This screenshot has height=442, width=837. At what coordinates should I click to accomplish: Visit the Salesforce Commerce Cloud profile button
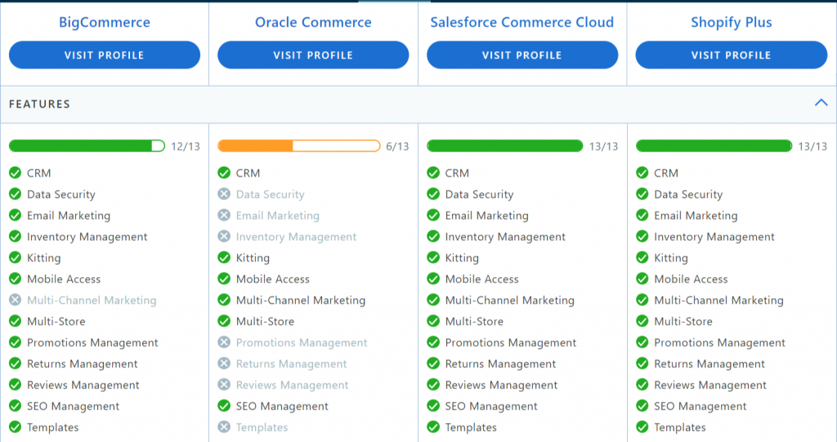point(522,55)
